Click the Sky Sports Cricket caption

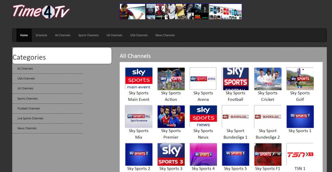267,96
